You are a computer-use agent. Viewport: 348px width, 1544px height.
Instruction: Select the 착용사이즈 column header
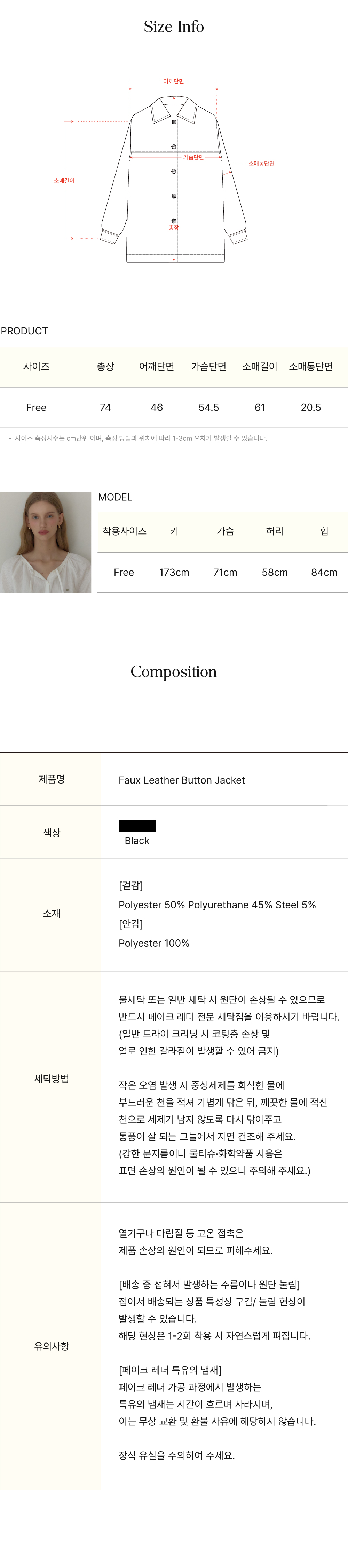point(124,530)
